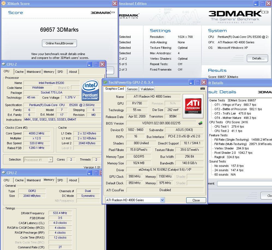Click the ATI CrossFire Disabled field
The image size is (272, 250).
coord(165,190)
